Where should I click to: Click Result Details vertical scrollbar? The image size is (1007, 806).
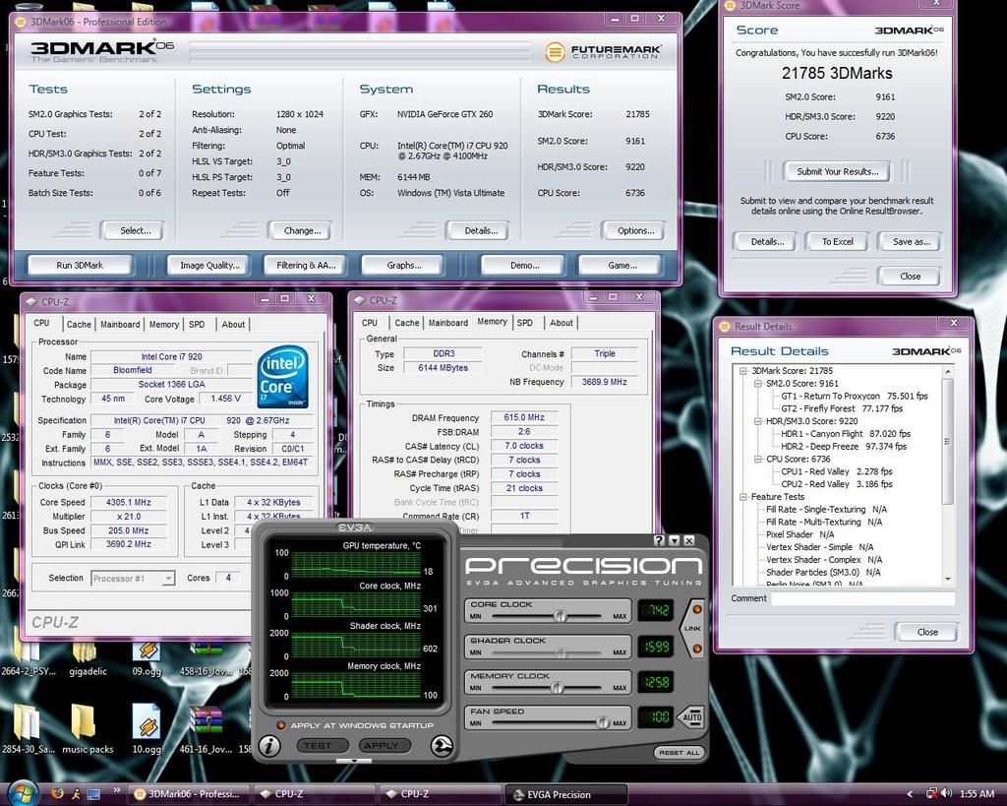click(x=948, y=475)
